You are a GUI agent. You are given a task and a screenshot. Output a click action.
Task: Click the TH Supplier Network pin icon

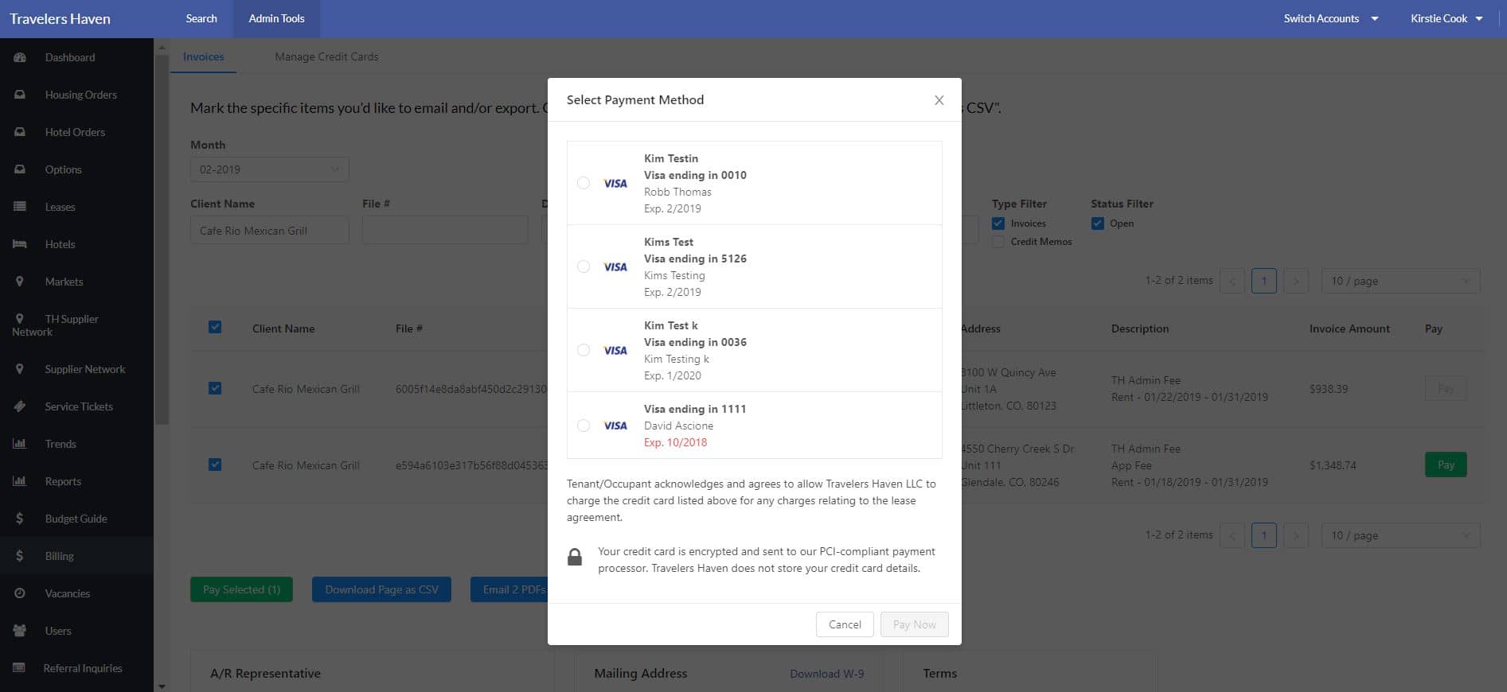[x=20, y=319]
